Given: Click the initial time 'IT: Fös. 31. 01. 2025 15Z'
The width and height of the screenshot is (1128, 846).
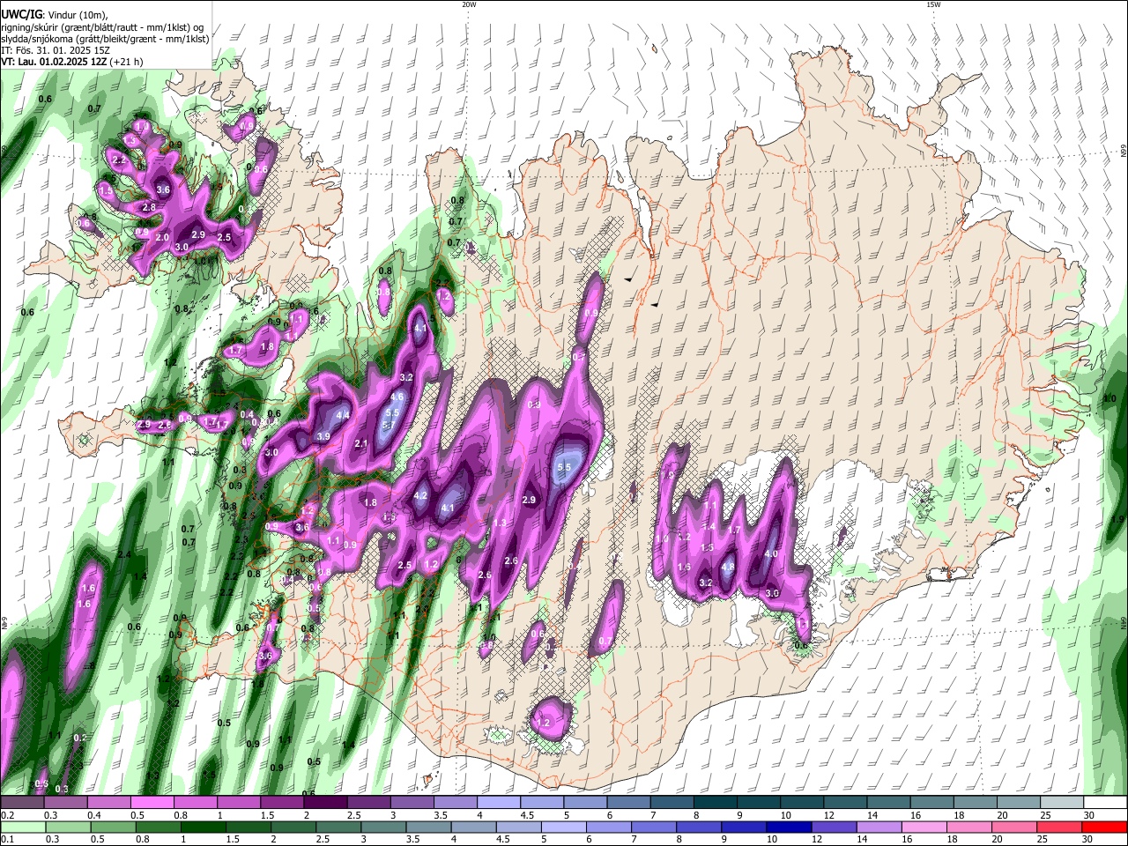Looking at the screenshot, I should click(x=56, y=50).
